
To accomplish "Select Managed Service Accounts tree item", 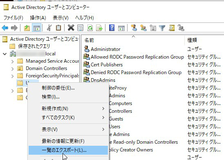I will (x=52, y=61).
